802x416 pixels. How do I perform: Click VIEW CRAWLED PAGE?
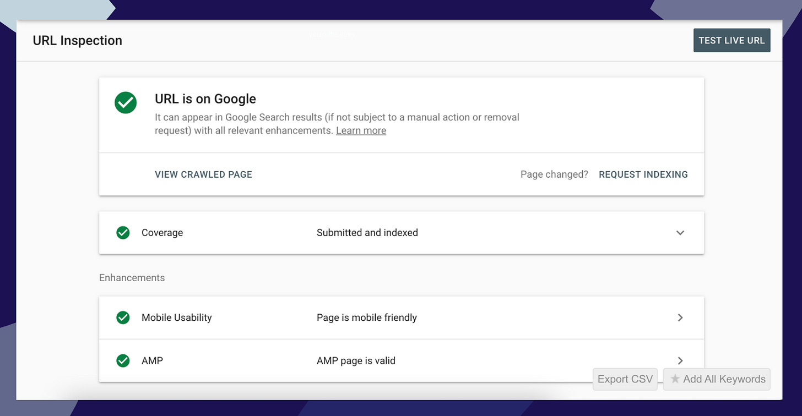[203, 174]
